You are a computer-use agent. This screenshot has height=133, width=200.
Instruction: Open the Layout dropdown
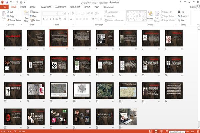tap(35, 12)
